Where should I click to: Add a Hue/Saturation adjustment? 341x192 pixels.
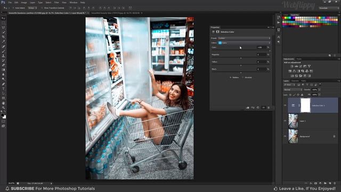point(290,71)
